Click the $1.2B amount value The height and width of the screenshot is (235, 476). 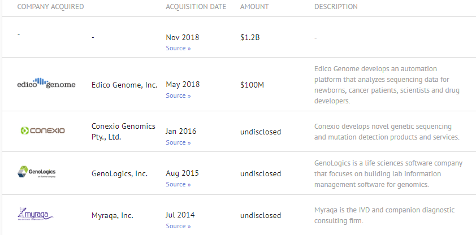(x=250, y=38)
